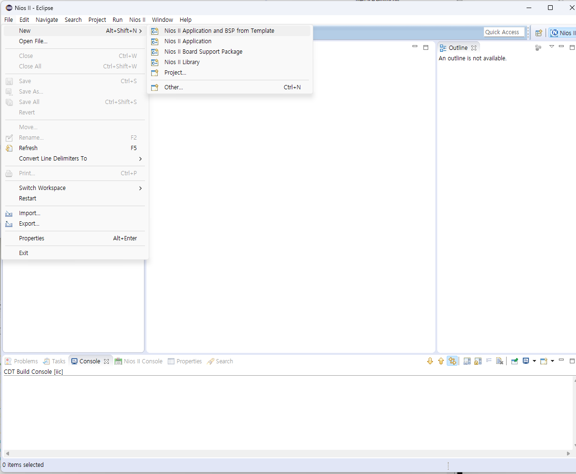This screenshot has width=576, height=474.
Task: Click the Import menu entry's icon
Action: (x=9, y=214)
